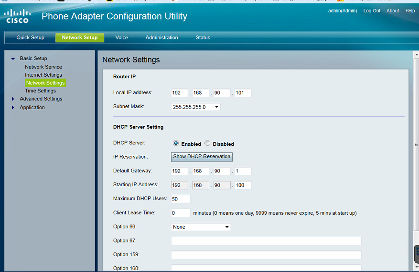Click the Option 160 text field
The width and height of the screenshot is (419, 272).
coord(266,268)
